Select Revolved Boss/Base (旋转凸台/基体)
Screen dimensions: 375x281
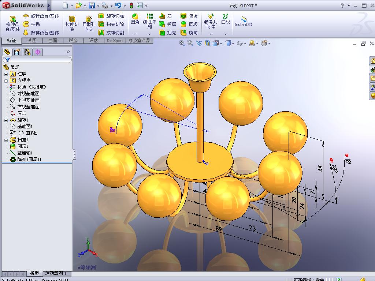click(41, 16)
